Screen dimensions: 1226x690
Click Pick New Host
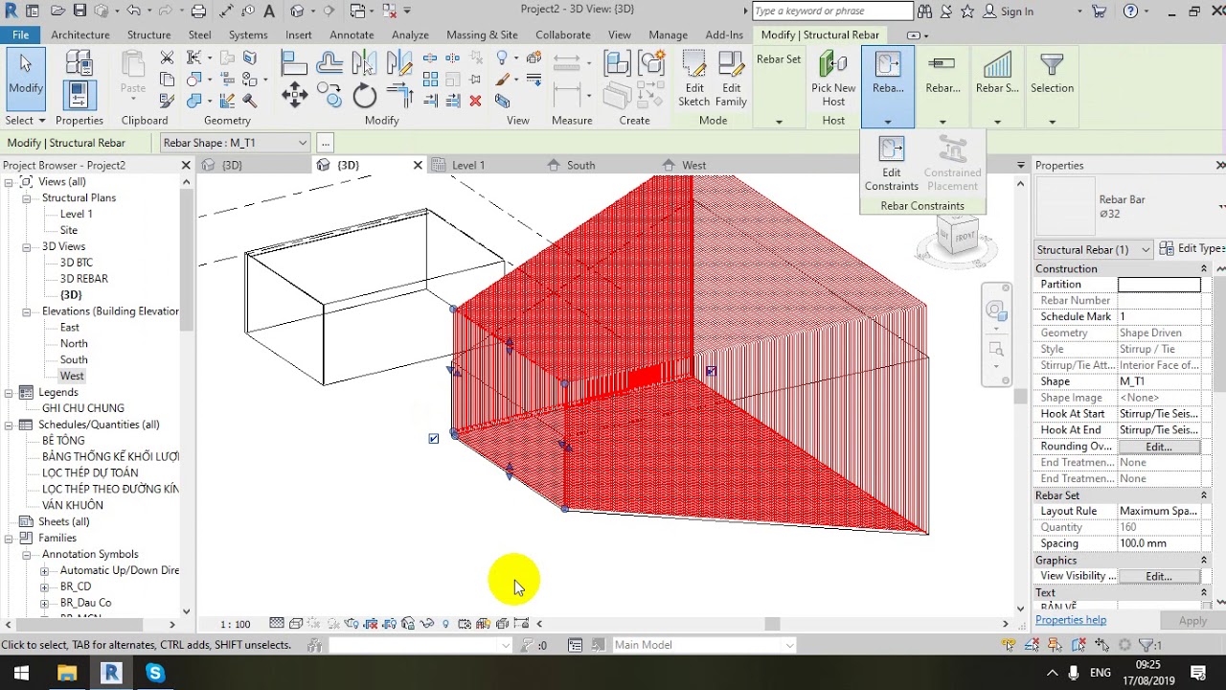click(x=833, y=79)
